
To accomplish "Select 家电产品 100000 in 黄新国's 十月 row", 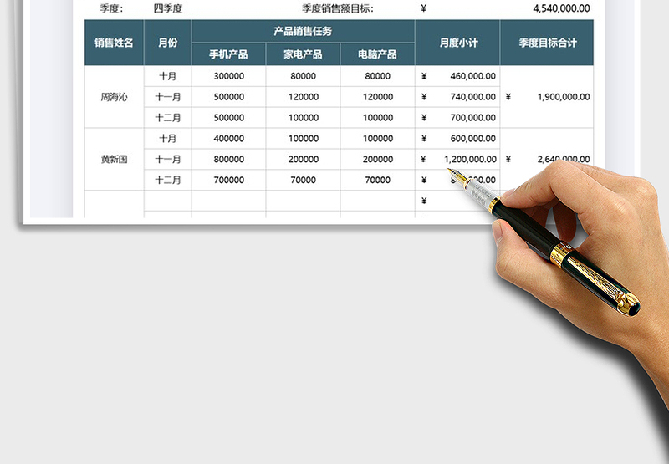I will (x=303, y=138).
